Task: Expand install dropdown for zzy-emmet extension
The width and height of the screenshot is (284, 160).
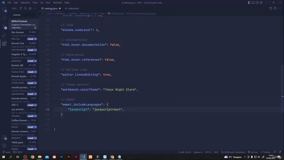Action: (x=35, y=116)
